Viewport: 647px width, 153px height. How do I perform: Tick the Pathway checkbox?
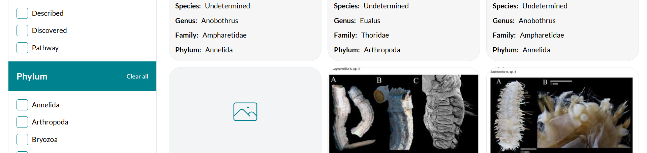(x=22, y=48)
